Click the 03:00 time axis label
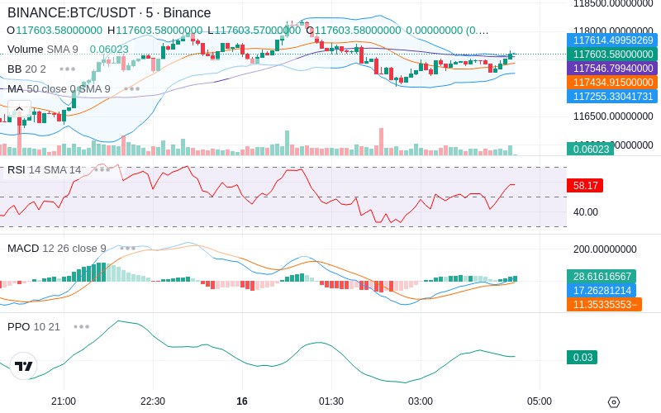 click(x=421, y=401)
